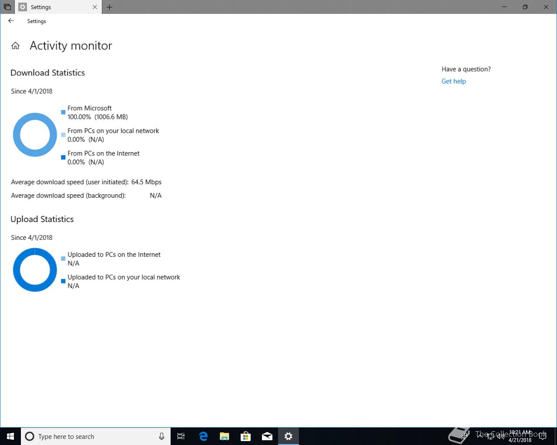Open File Explorer from taskbar
This screenshot has height=445, width=557.
click(x=224, y=436)
